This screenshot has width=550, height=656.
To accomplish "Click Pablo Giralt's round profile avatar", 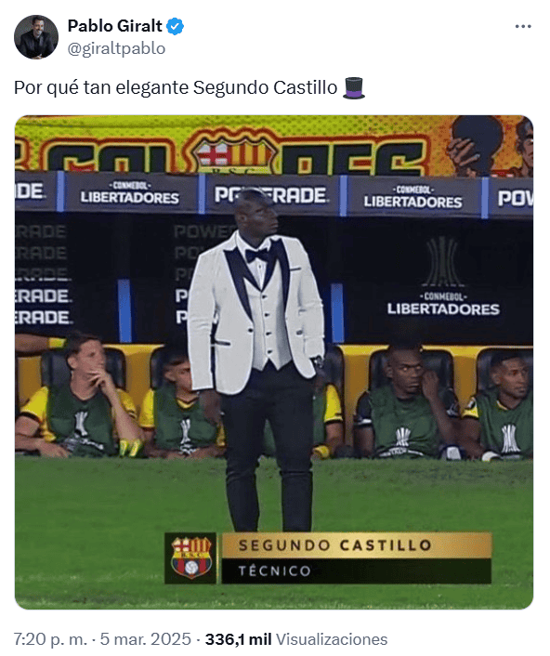I will click(36, 37).
